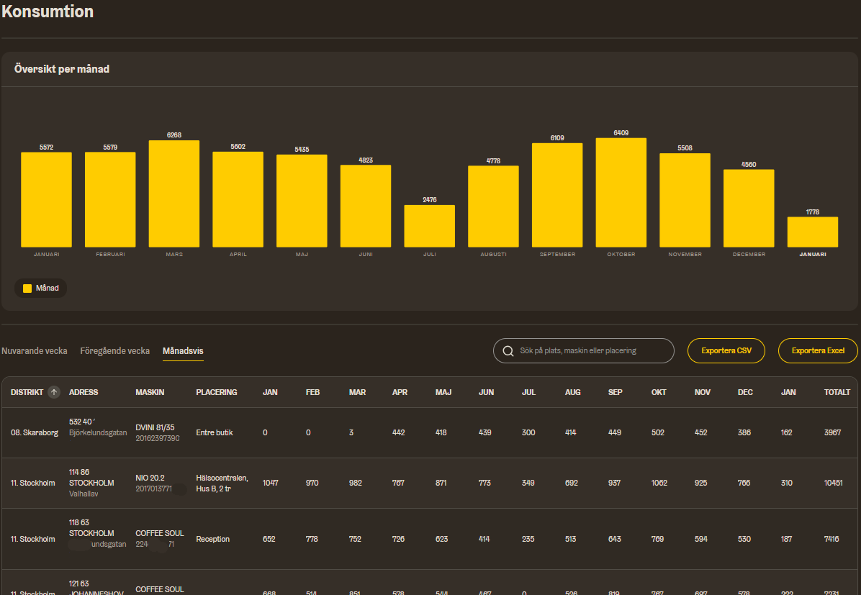Click the MASKIN column header
Screen dimensions: 861x595
pyautogui.click(x=150, y=392)
